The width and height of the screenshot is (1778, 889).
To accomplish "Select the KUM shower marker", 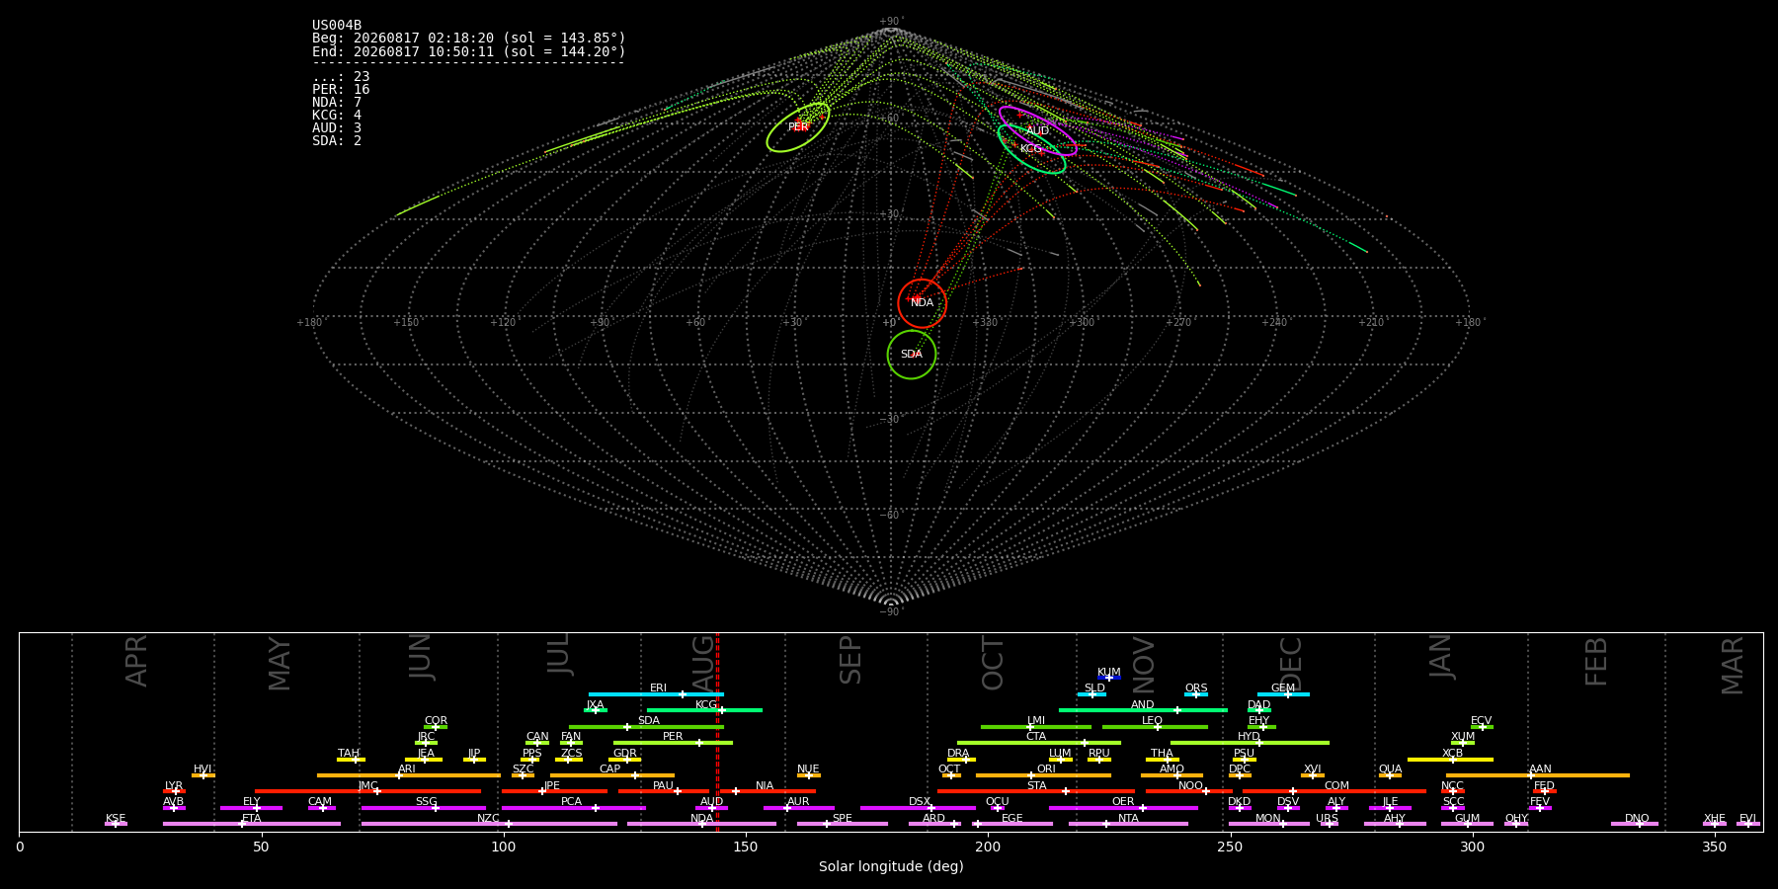I will [x=1109, y=678].
